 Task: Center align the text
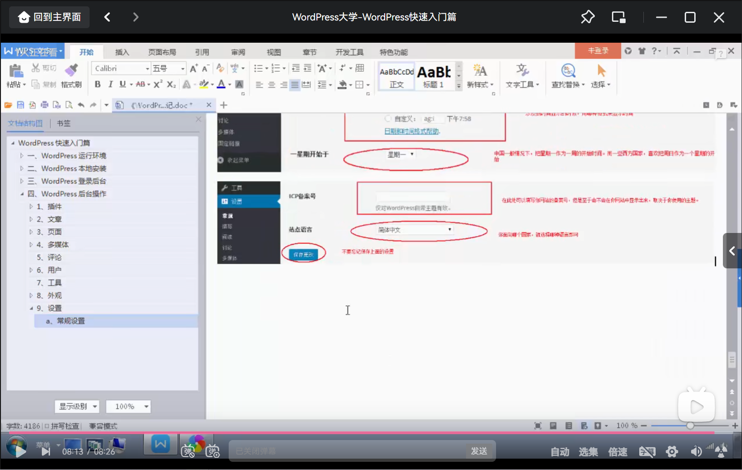tap(271, 84)
